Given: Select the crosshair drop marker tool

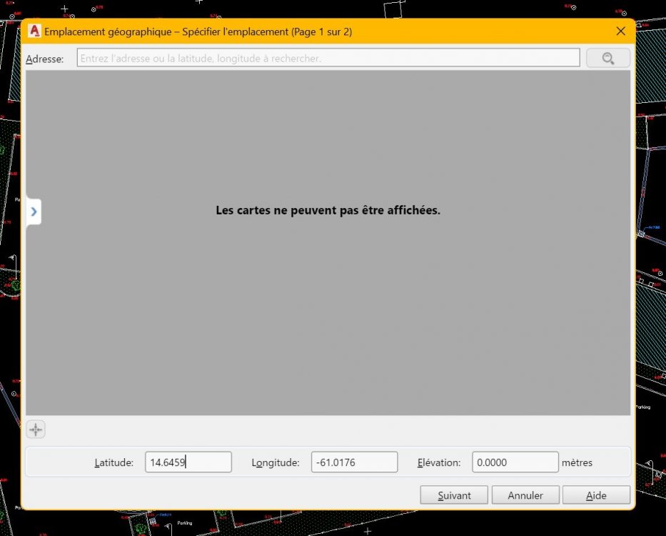Looking at the screenshot, I should (36, 430).
